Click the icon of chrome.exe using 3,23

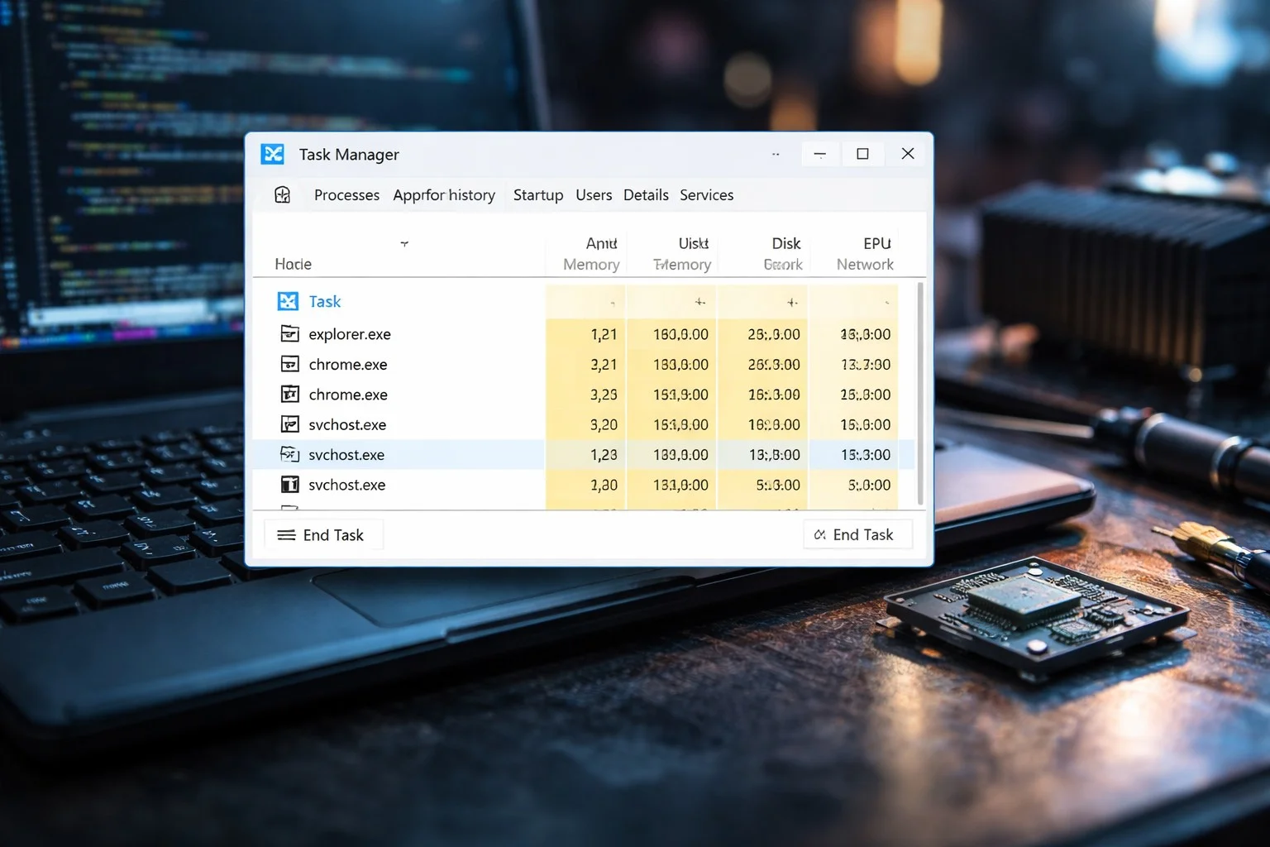pos(289,395)
